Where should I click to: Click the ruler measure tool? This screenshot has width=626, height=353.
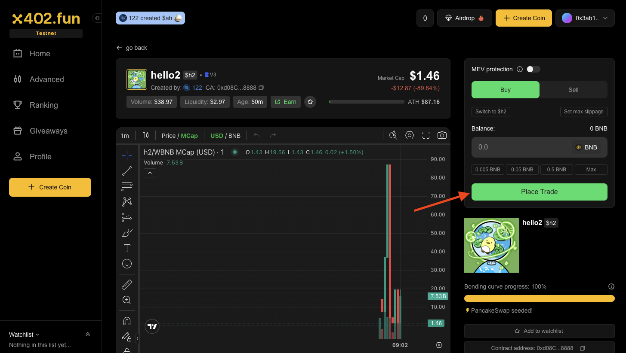[127, 284]
